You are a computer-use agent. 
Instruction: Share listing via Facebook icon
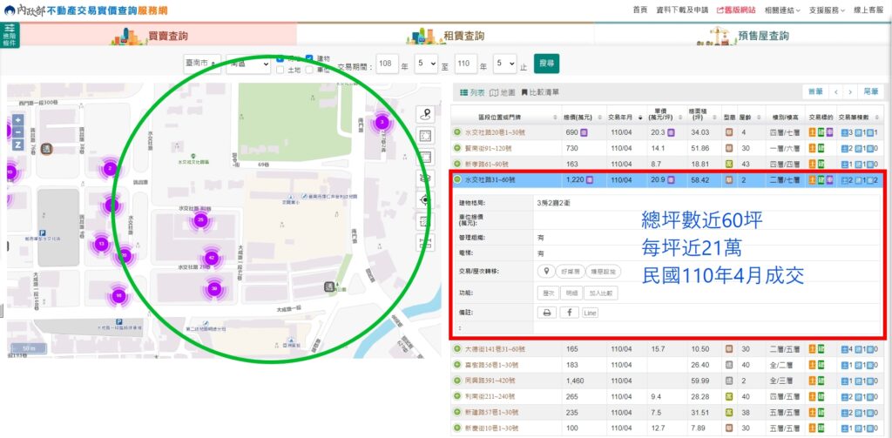click(569, 312)
